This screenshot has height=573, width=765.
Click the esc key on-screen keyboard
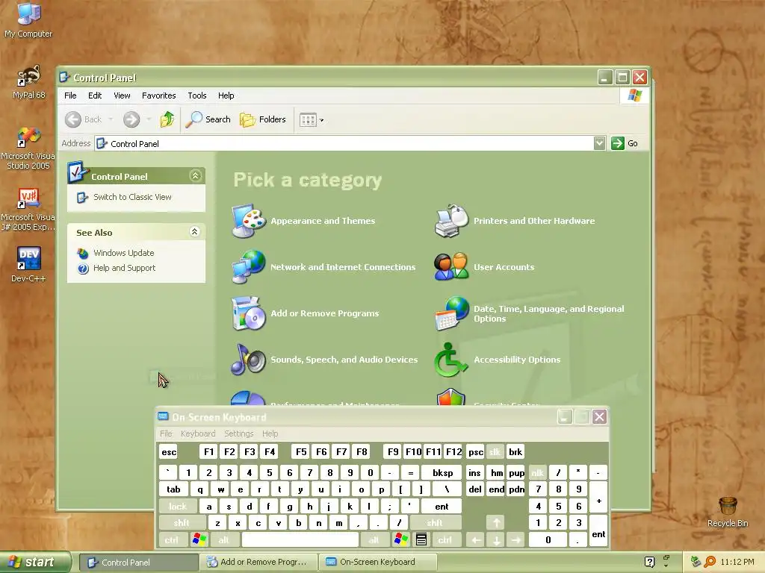click(169, 452)
